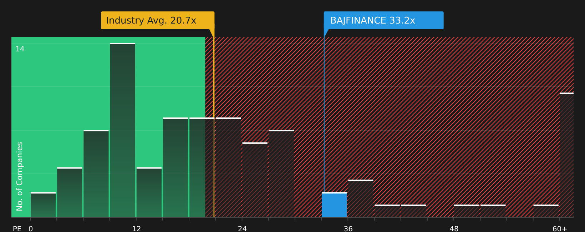Select the short bar starting at PE 48
The image size is (585, 232).
[467, 211]
